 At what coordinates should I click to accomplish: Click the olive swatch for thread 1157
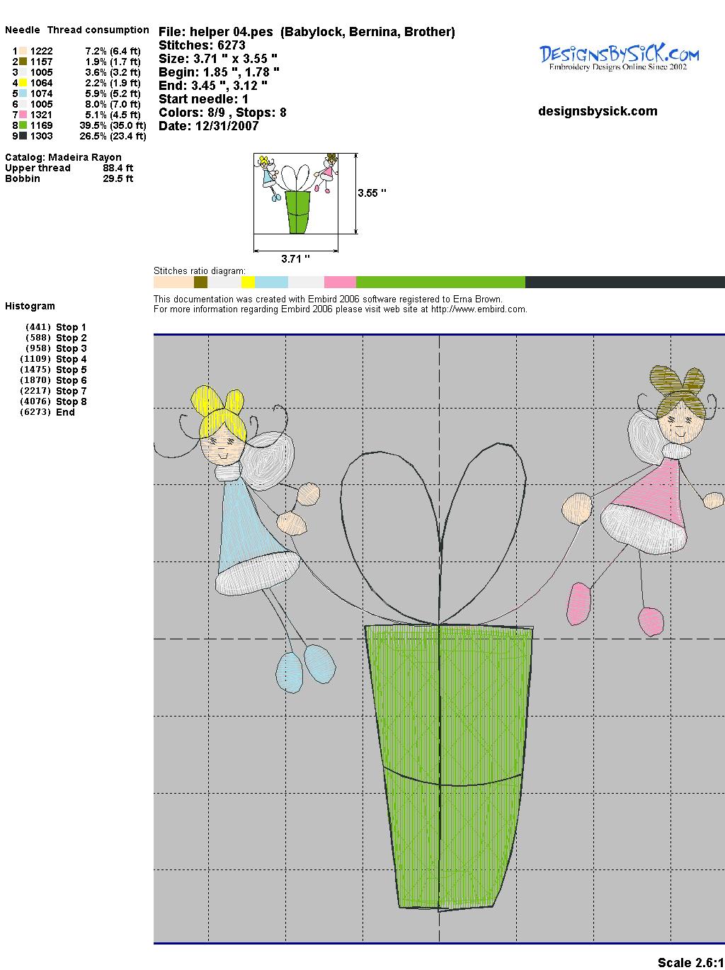pos(23,62)
